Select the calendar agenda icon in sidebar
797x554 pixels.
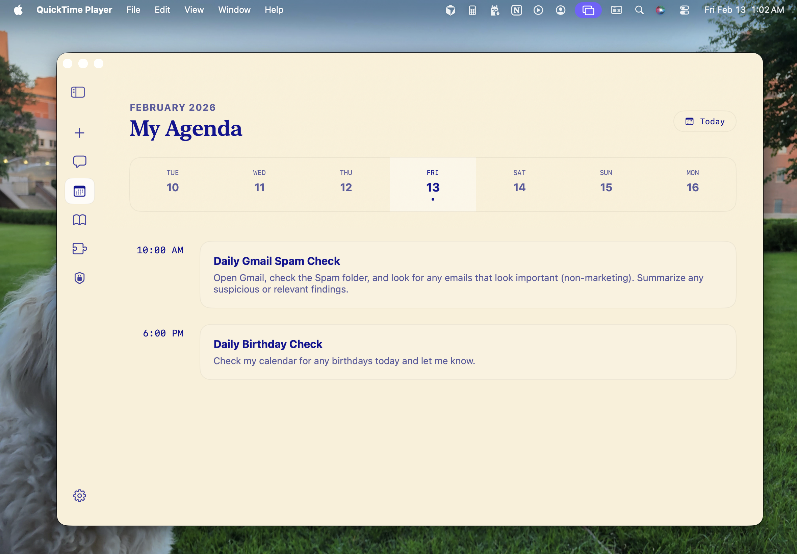point(79,191)
